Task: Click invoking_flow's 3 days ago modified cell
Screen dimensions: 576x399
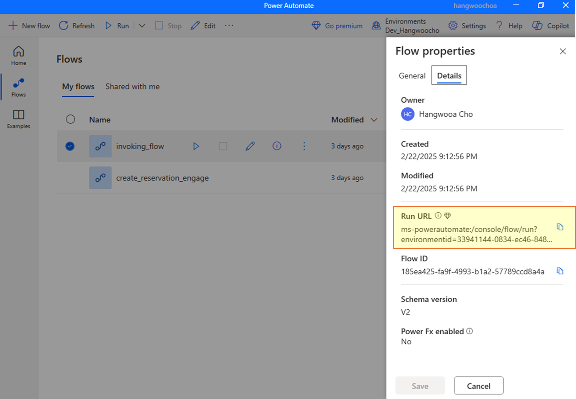Action: pos(347,146)
